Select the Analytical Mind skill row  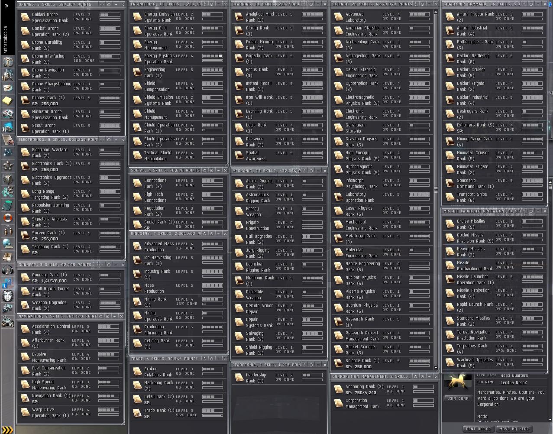pyautogui.click(x=279, y=17)
